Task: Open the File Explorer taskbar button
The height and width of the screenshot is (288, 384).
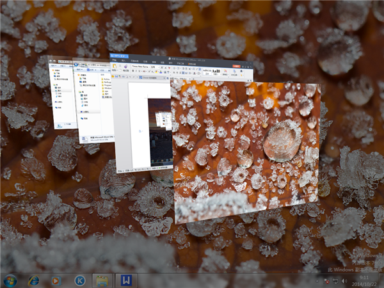Action: coord(102,280)
